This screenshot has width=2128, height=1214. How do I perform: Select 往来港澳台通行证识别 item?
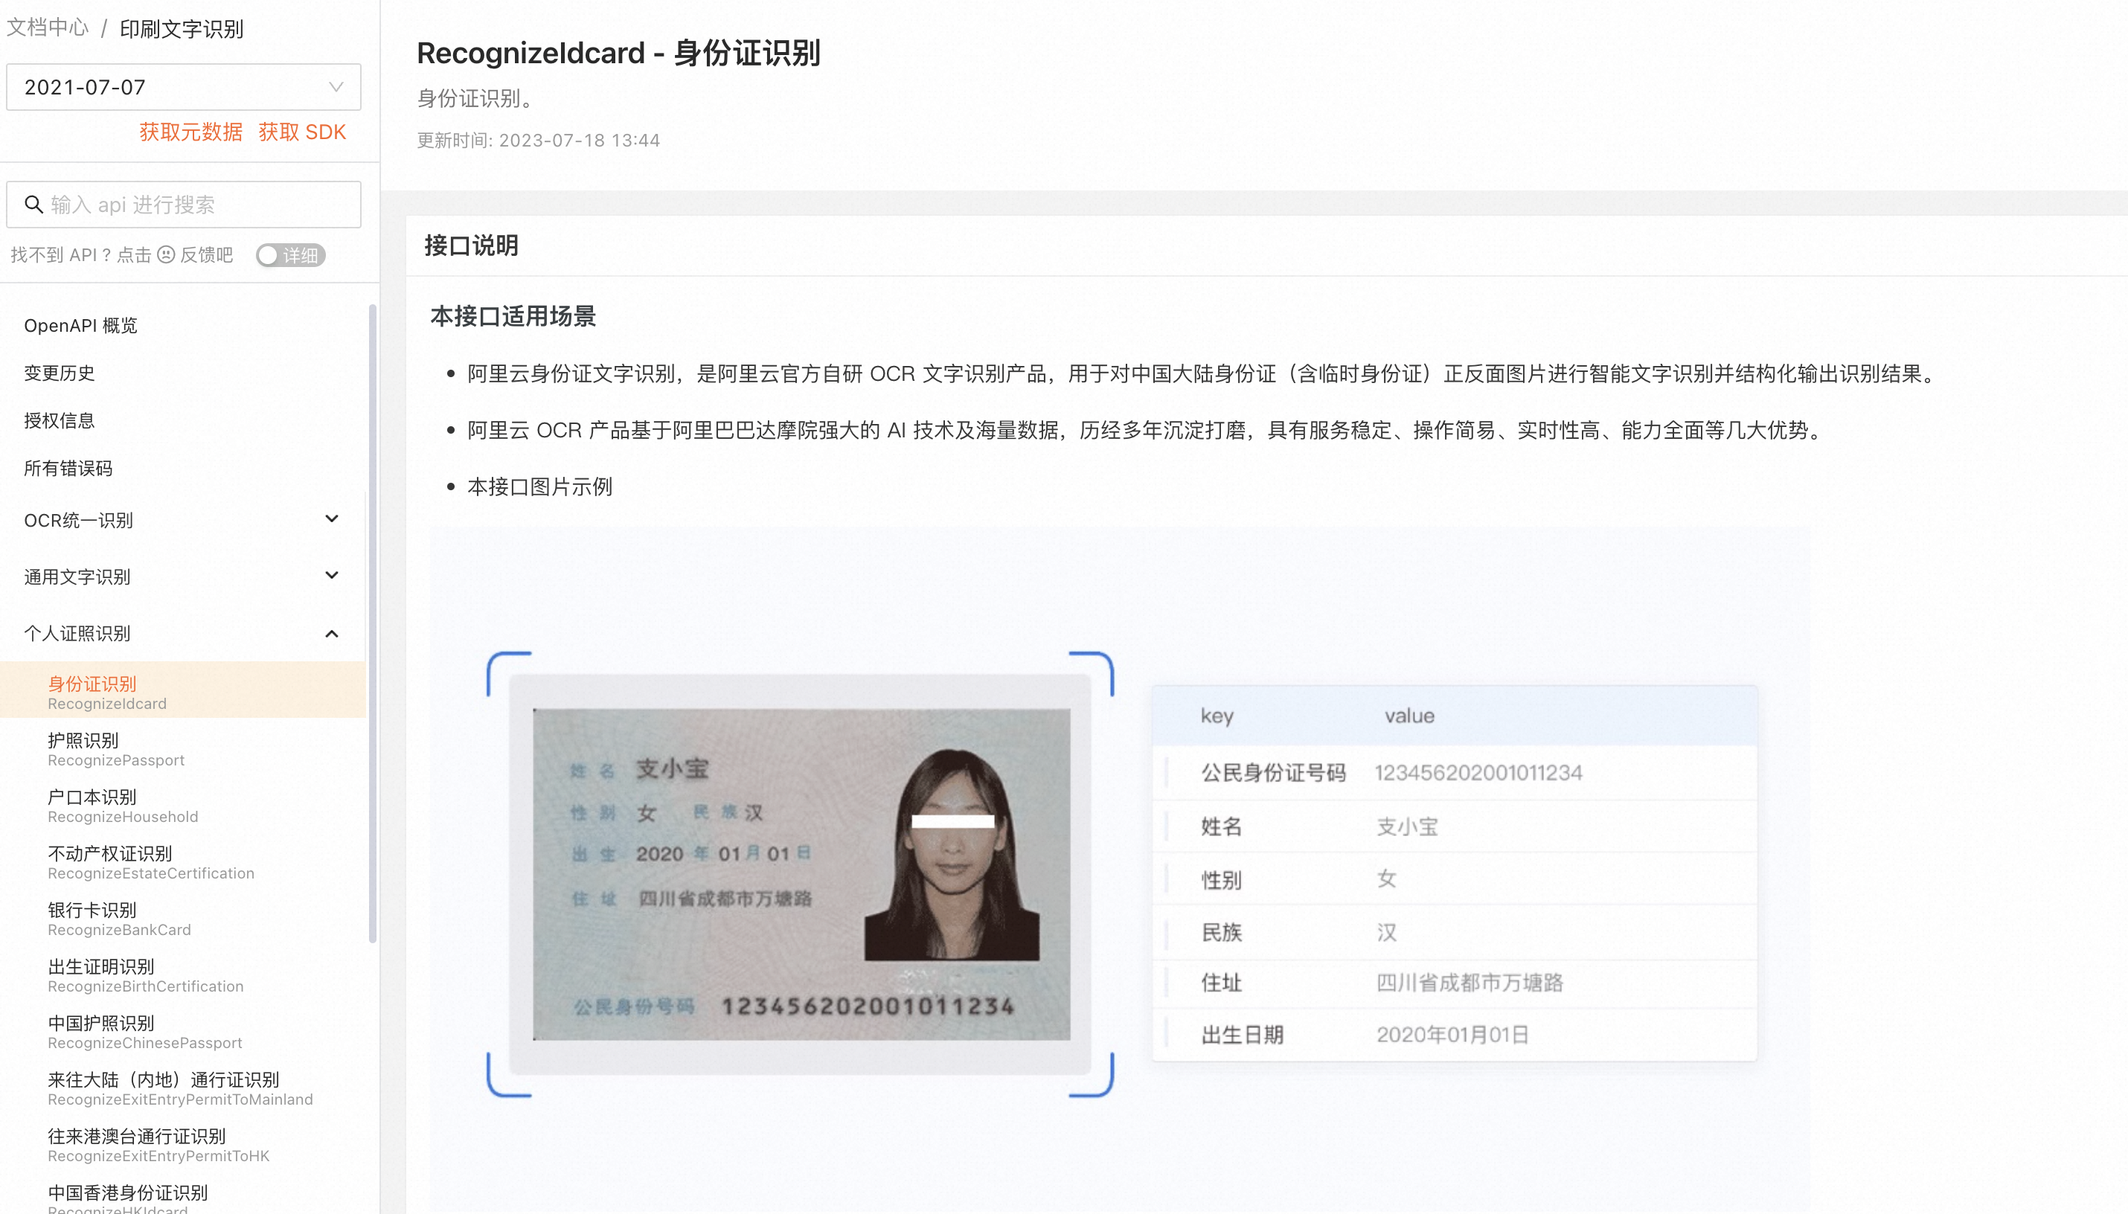point(182,1146)
